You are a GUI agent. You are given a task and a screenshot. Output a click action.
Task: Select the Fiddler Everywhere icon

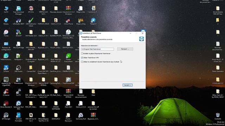(68, 58)
